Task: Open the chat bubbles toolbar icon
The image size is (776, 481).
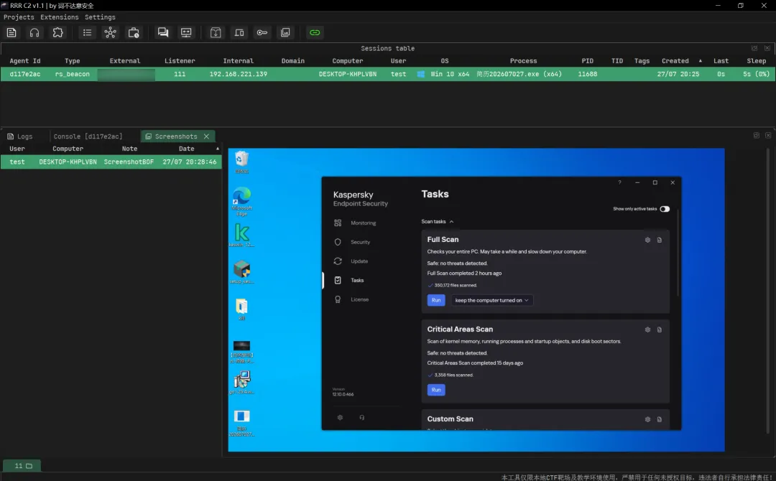Action: coord(163,32)
